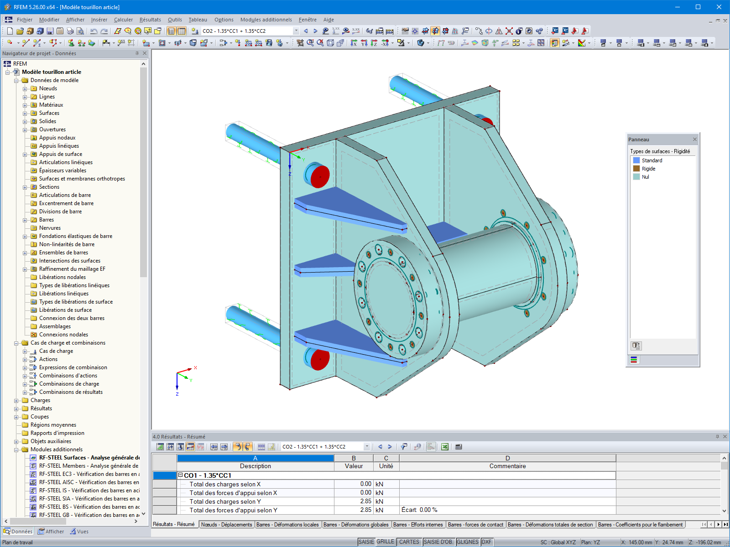Screen dimensions: 730x547
Task: Toggle SAISIE mode in the status bar
Action: tap(367, 542)
